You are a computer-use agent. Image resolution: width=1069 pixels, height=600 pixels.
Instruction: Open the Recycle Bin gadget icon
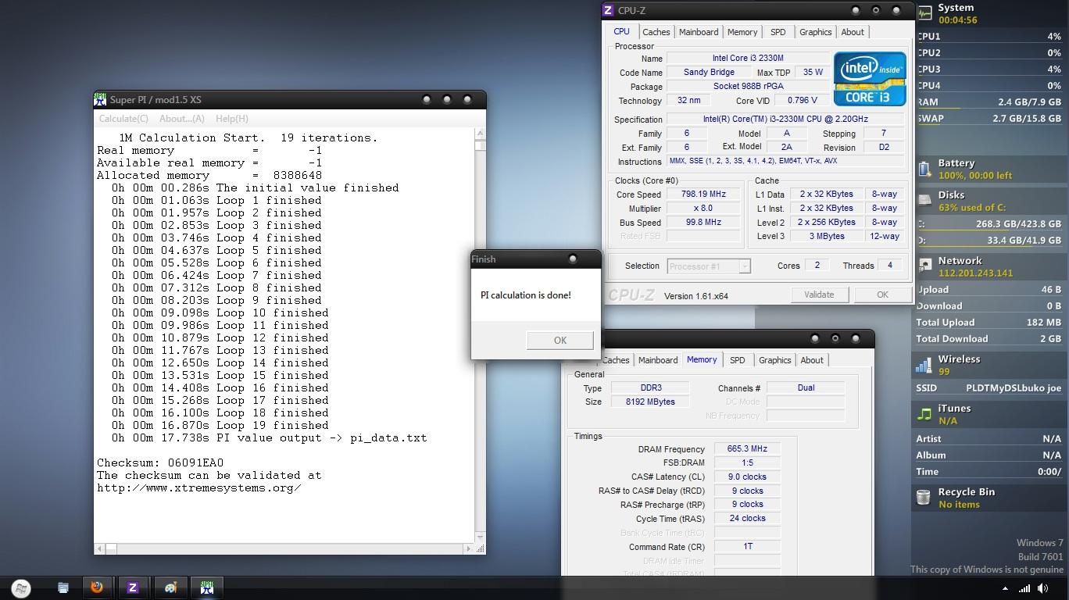click(x=924, y=498)
